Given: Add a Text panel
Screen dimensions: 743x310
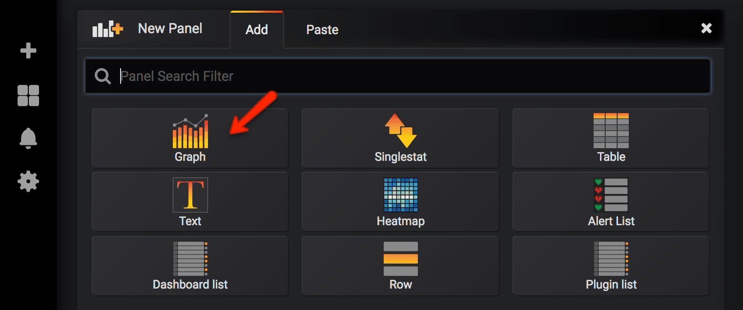Looking at the screenshot, I should [190, 201].
